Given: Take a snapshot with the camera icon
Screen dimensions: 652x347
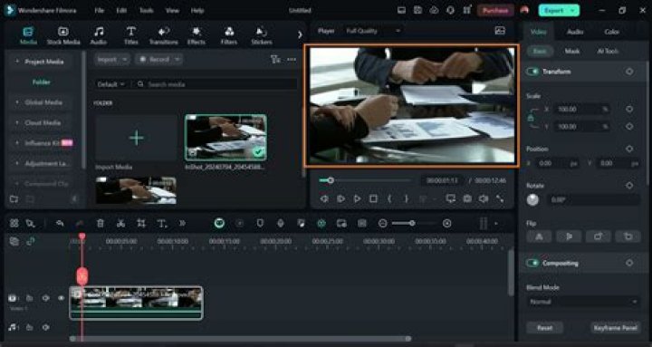Looking at the screenshot, I should click(467, 199).
